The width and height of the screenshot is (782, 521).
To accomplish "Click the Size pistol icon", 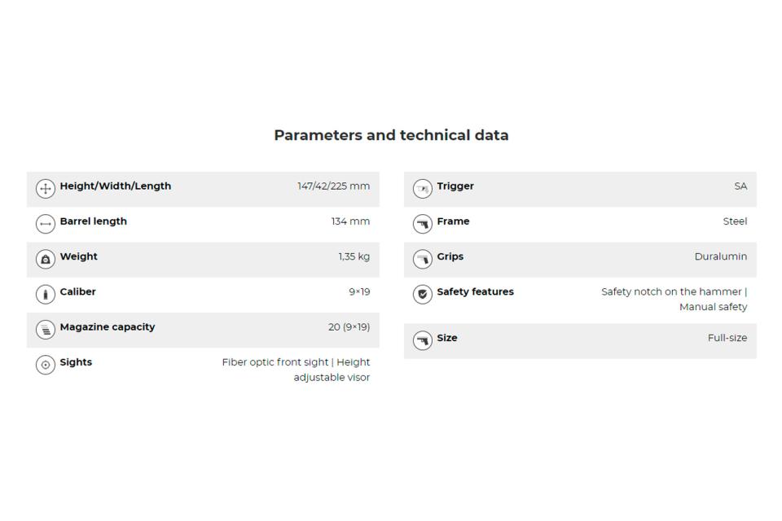I will [x=422, y=340].
